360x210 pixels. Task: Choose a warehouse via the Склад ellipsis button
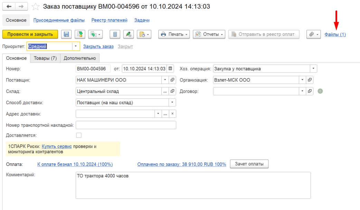(x=165, y=91)
